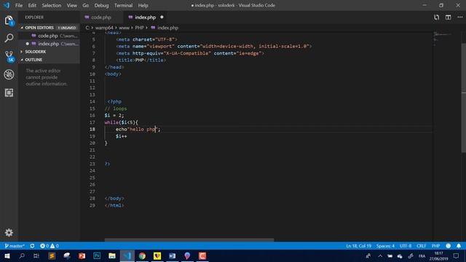466x262 pixels.
Task: Switch to Chrome on the taskbar
Action: pyautogui.click(x=142, y=255)
